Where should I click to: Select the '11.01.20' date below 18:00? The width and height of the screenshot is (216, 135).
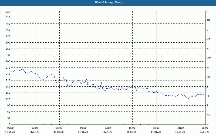pyautogui.click(x=156, y=132)
